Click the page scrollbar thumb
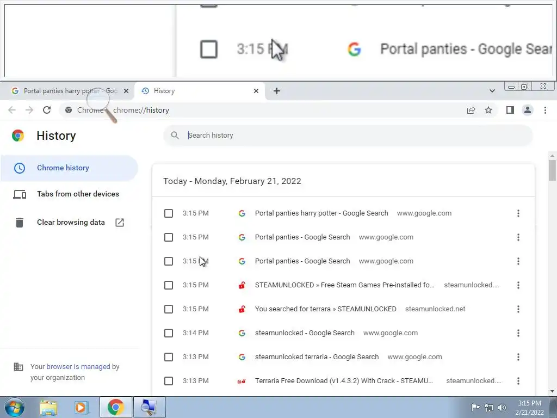The image size is (557, 418). (x=552, y=170)
